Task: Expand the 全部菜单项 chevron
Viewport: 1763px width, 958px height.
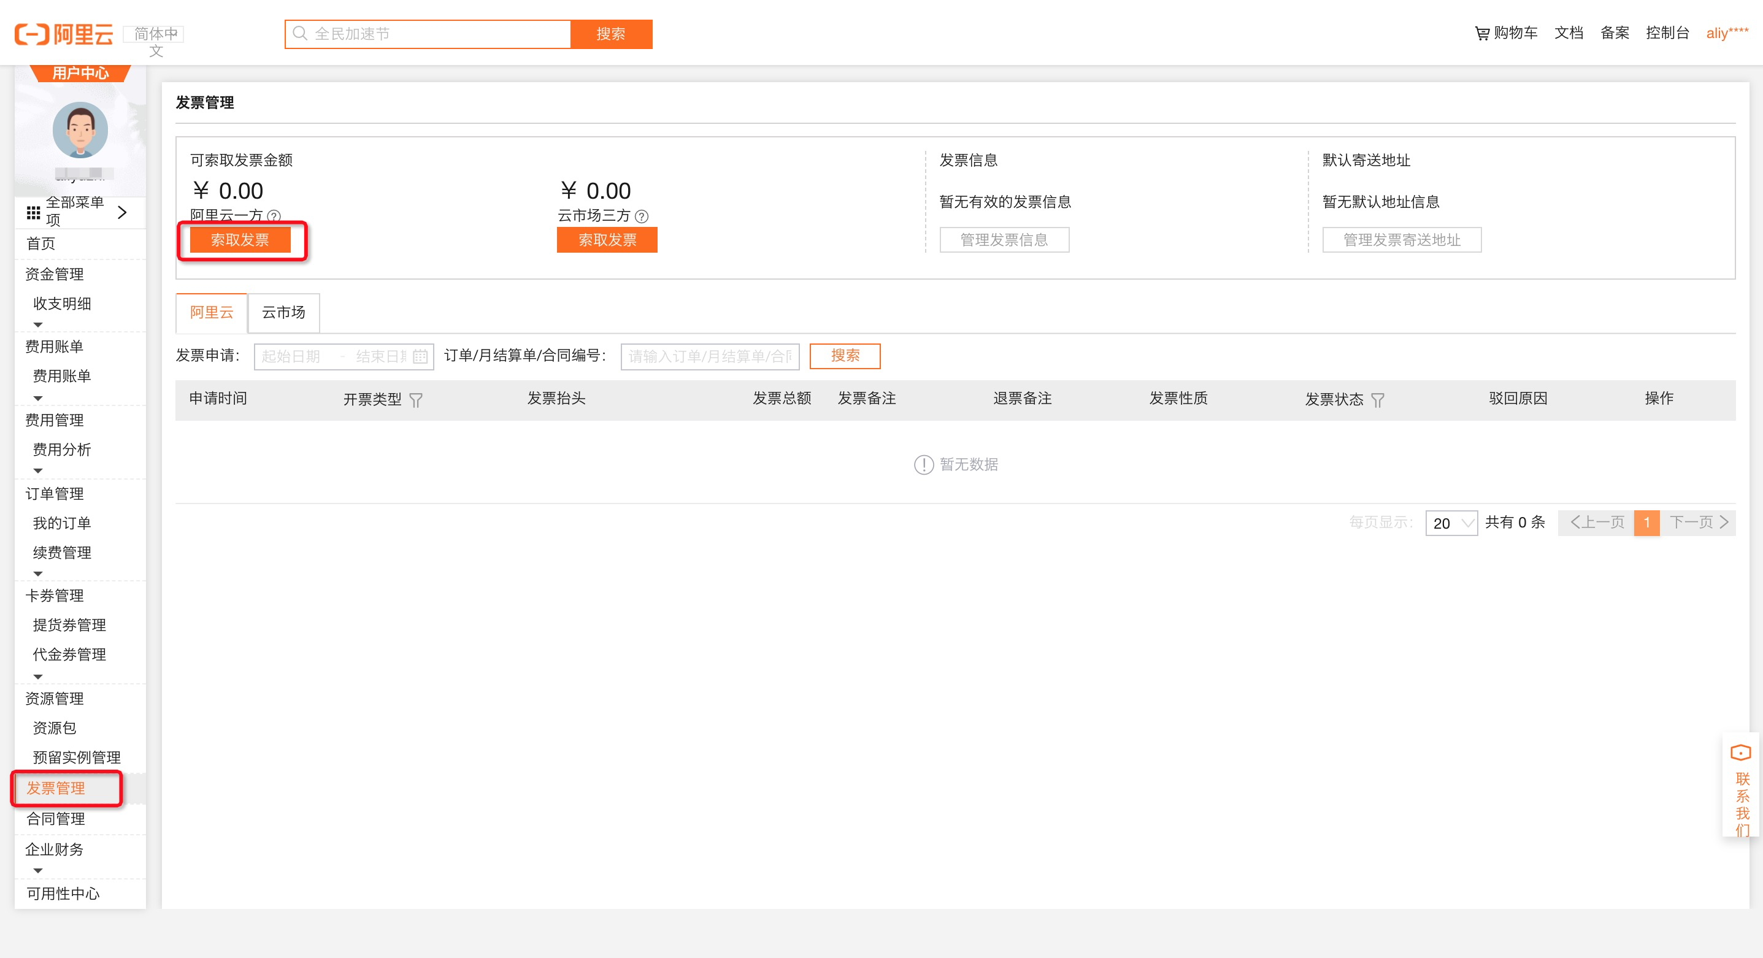Action: coord(123,212)
